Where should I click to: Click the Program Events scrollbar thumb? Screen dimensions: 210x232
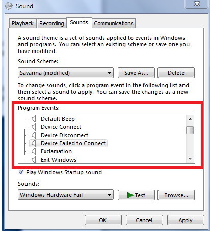[x=190, y=131]
